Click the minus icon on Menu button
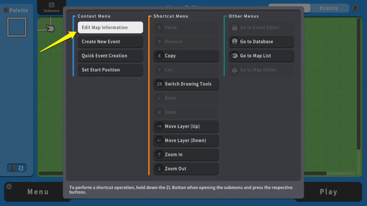Screen dimensions: 367x206 (x=9, y=186)
